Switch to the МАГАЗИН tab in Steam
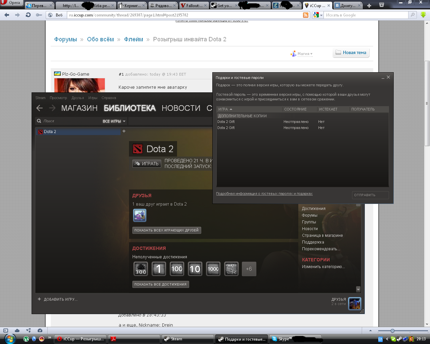This screenshot has height=344, width=430. pyautogui.click(x=79, y=108)
